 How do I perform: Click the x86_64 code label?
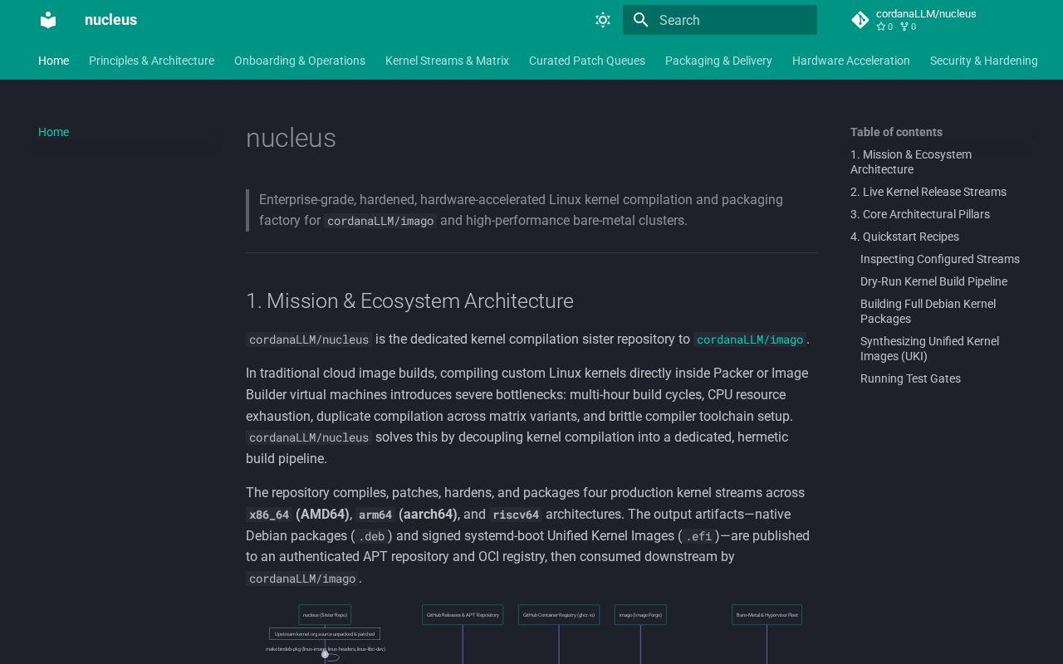[269, 515]
